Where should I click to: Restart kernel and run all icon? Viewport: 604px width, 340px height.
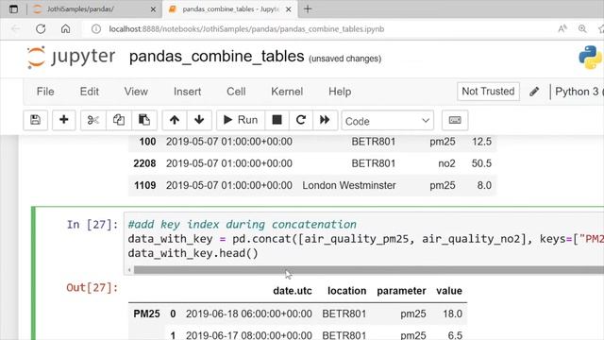pos(325,120)
